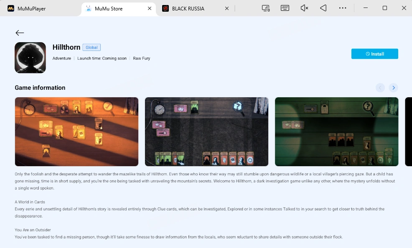Show previous screenshots with left chevron
Image resolution: width=412 pixels, height=248 pixels.
(380, 88)
